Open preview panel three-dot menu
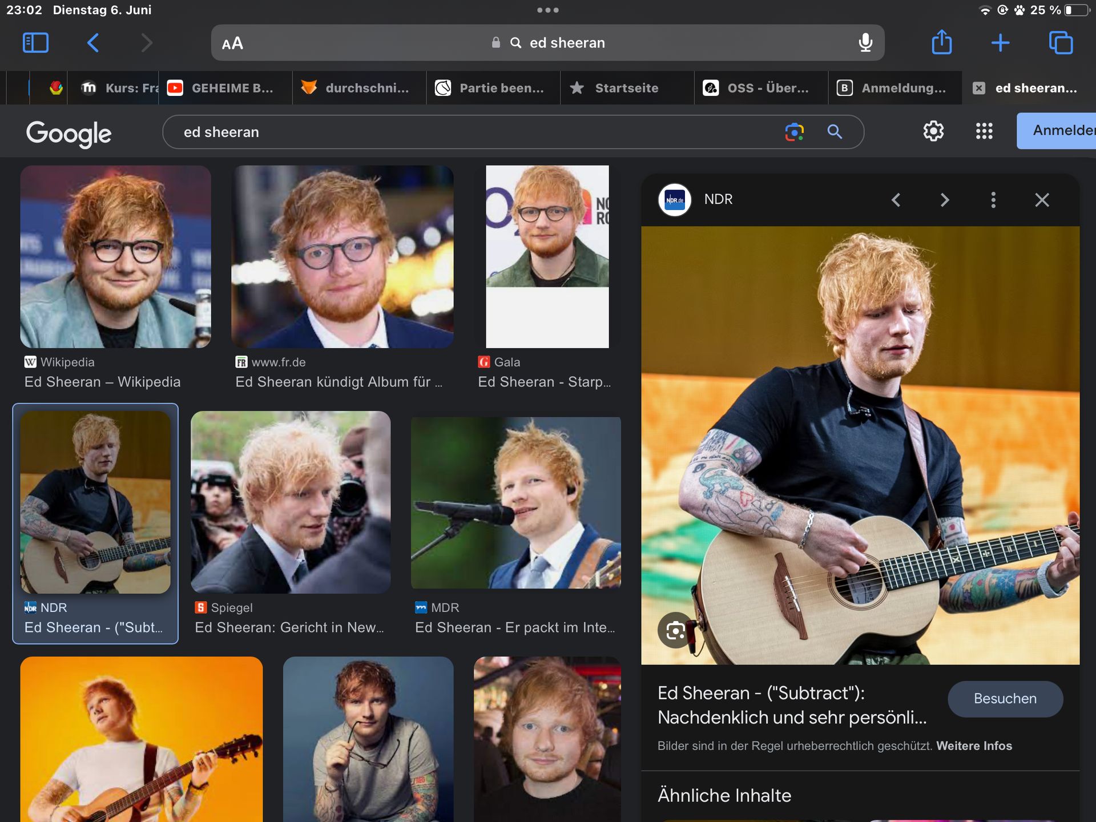Screen dimensions: 1096x822 coord(993,200)
